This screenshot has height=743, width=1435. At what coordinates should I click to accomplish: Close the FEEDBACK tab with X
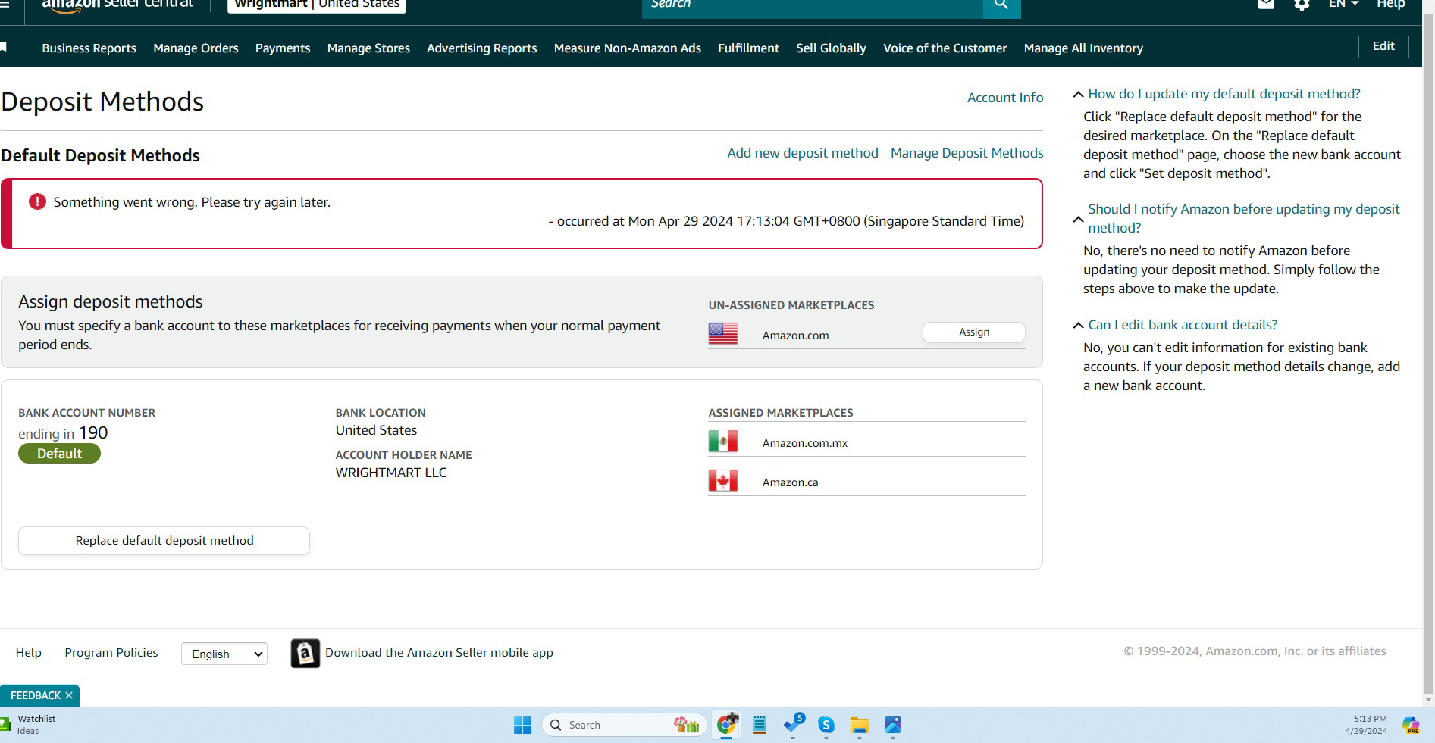pos(69,695)
